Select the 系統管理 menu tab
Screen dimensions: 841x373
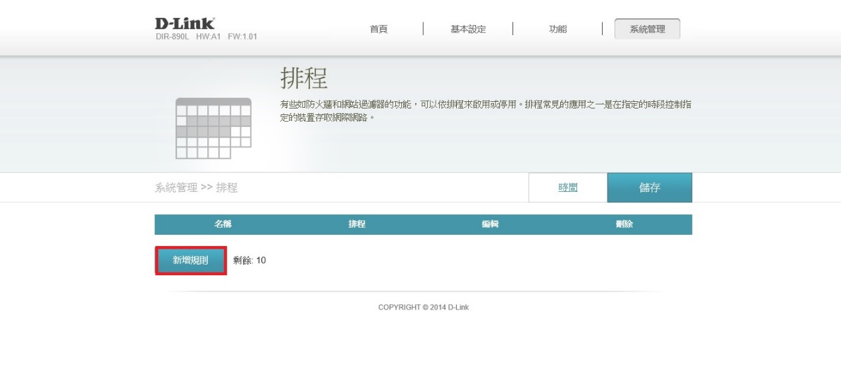(x=647, y=29)
